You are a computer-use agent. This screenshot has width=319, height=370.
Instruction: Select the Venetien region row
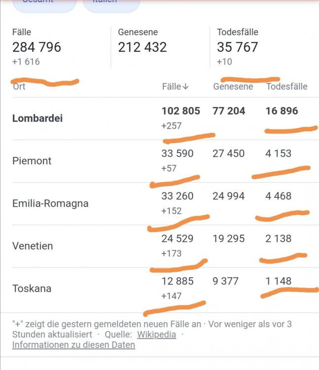click(x=166, y=246)
